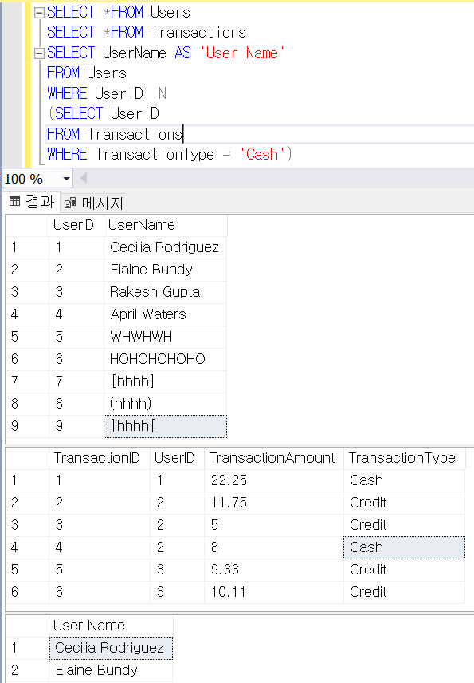Open the 100 % zoom dropdown
Viewport: 474px width, 683px height.
point(66,179)
